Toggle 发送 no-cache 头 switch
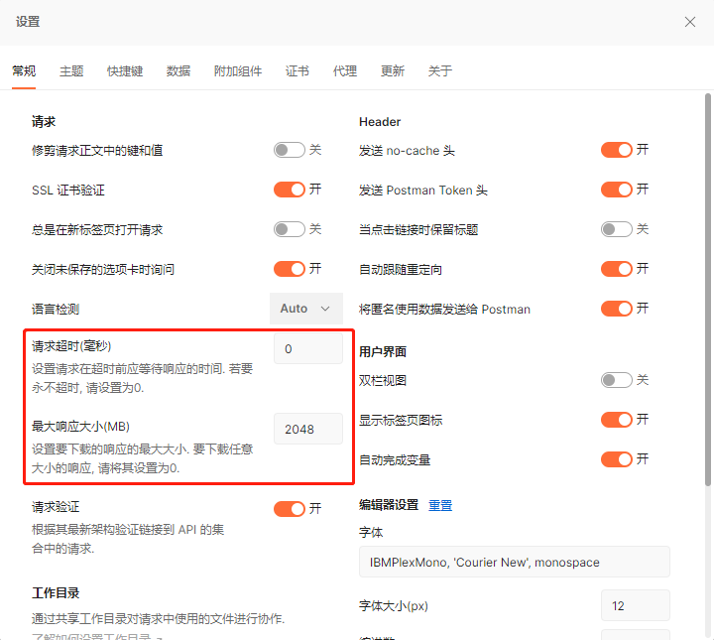The height and width of the screenshot is (640, 714). [x=617, y=150]
